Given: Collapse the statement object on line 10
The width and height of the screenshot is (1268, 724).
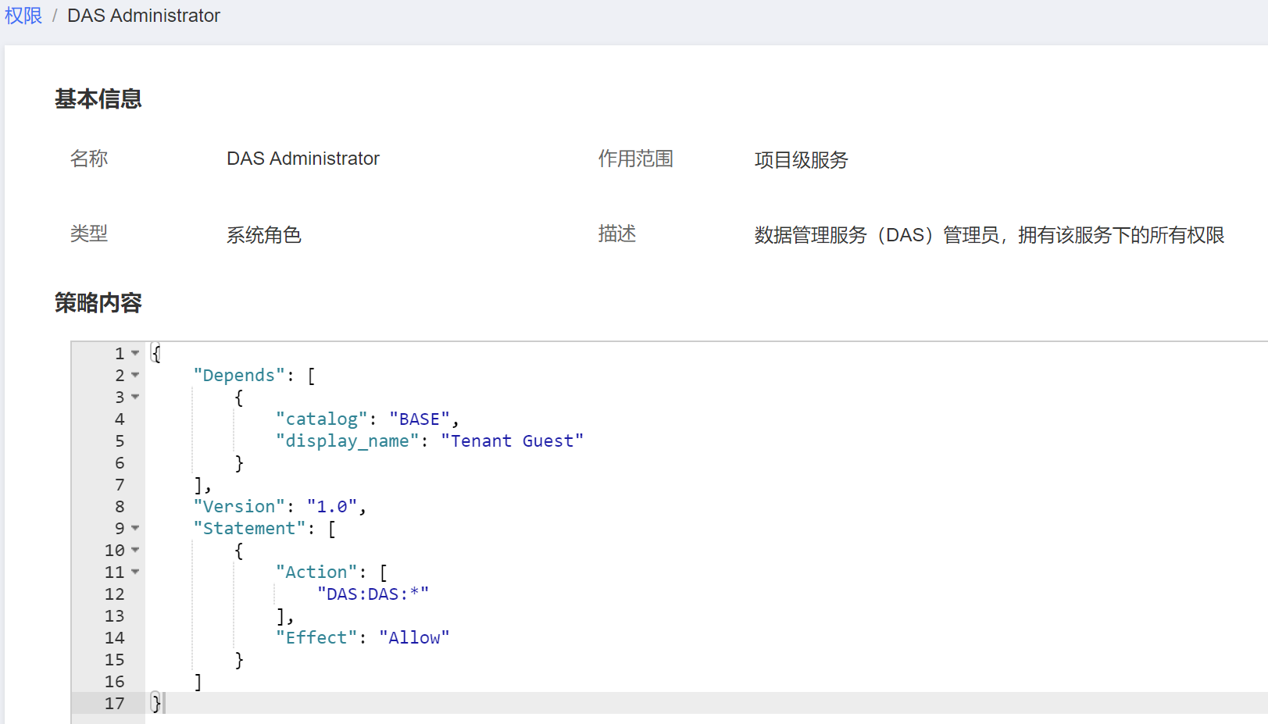Looking at the screenshot, I should pos(134,550).
